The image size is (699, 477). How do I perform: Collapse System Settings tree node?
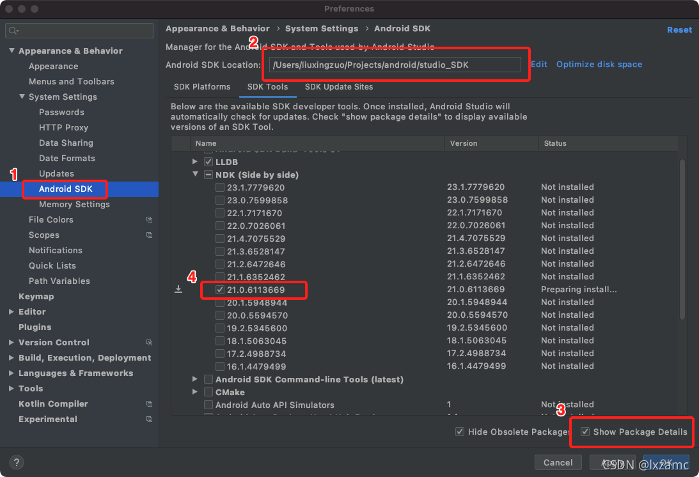22,97
